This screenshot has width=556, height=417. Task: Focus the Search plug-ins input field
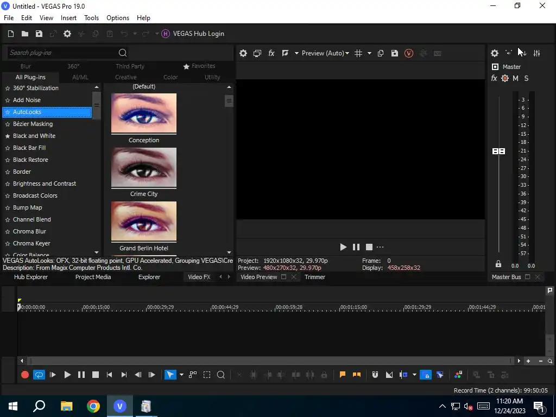62,53
